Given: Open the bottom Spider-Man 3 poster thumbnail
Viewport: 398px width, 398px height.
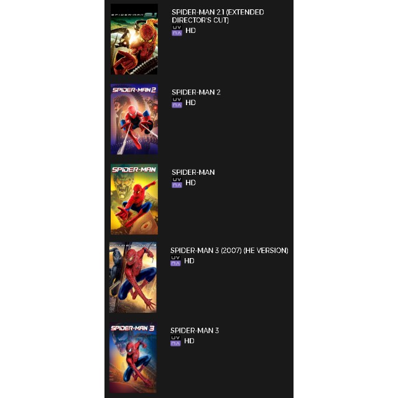Looking at the screenshot, I should [x=132, y=358].
